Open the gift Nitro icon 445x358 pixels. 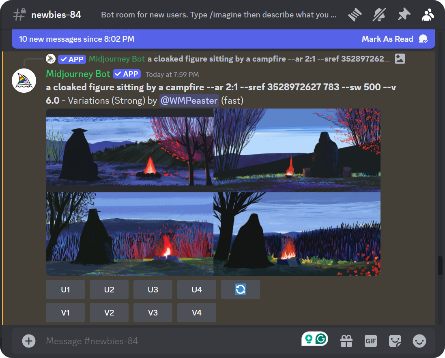click(346, 341)
